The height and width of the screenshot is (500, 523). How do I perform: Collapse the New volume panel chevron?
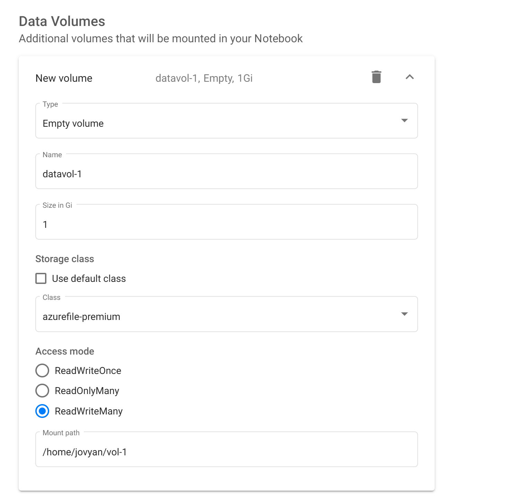[409, 77]
